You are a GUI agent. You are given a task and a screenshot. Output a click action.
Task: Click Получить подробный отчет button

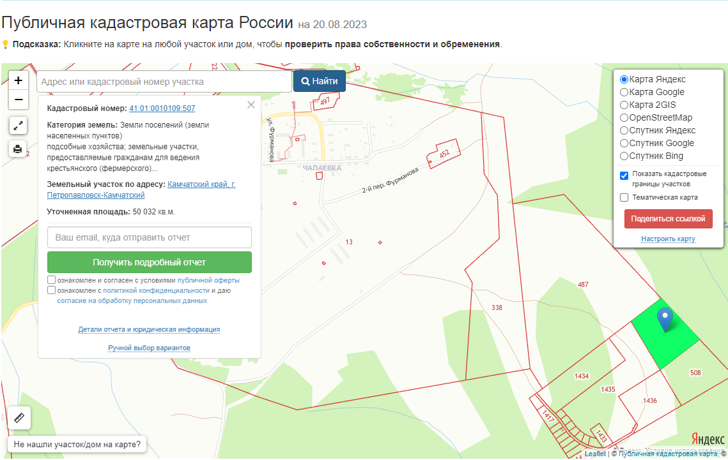point(150,262)
